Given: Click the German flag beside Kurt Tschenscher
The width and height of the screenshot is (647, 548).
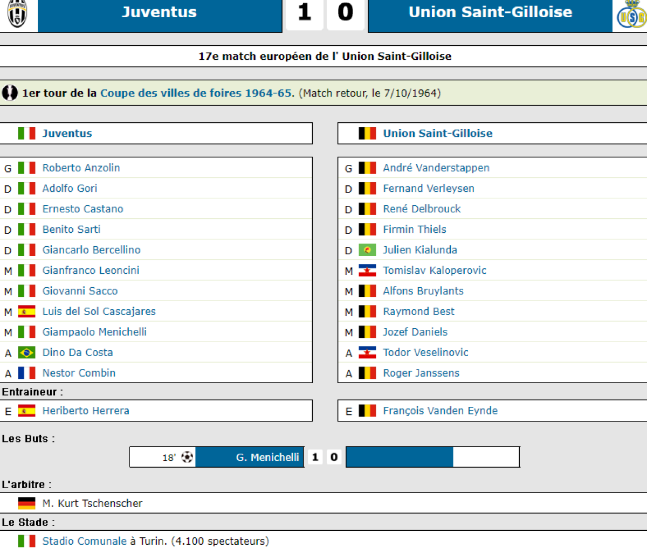Looking at the screenshot, I should [x=26, y=503].
